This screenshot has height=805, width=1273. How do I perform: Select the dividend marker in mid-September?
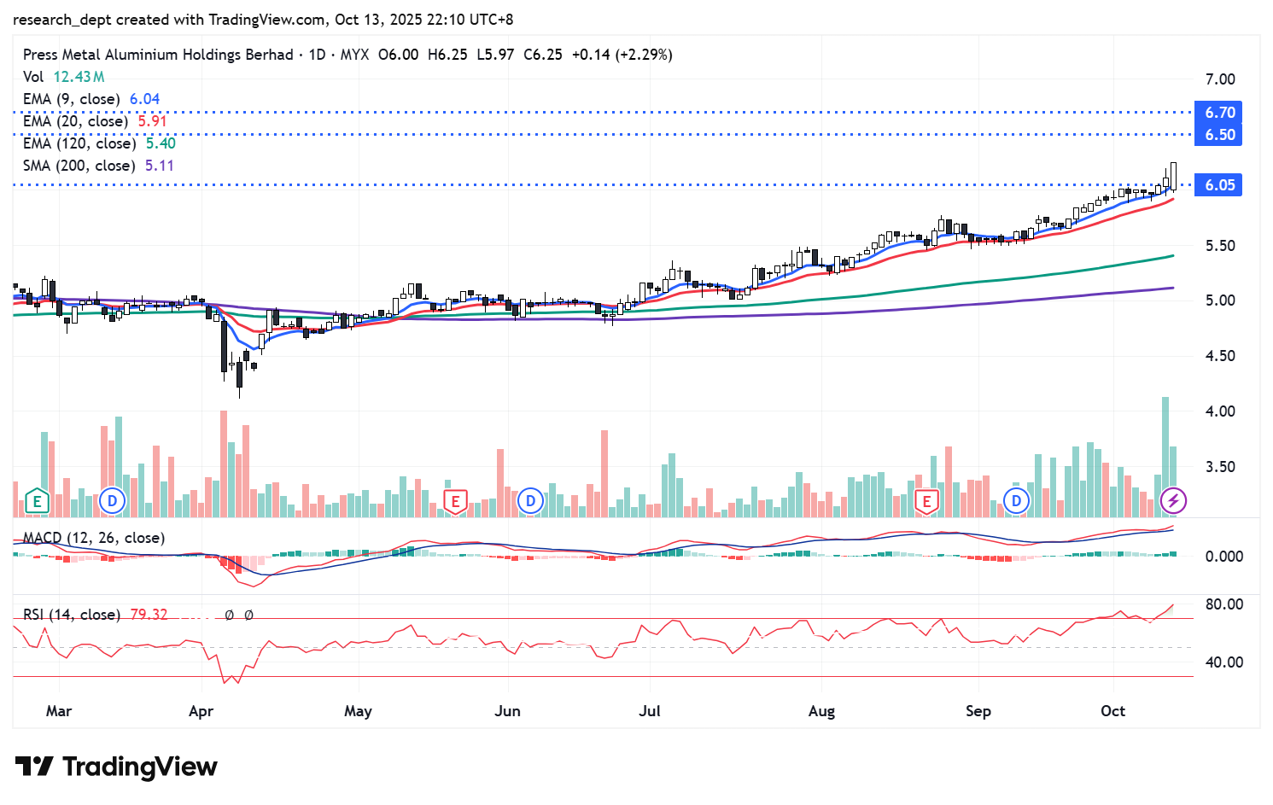(1016, 501)
